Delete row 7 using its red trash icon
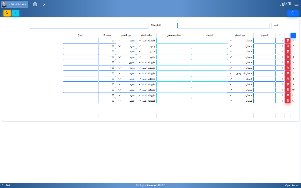This screenshot has width=301, height=188. (x=288, y=73)
